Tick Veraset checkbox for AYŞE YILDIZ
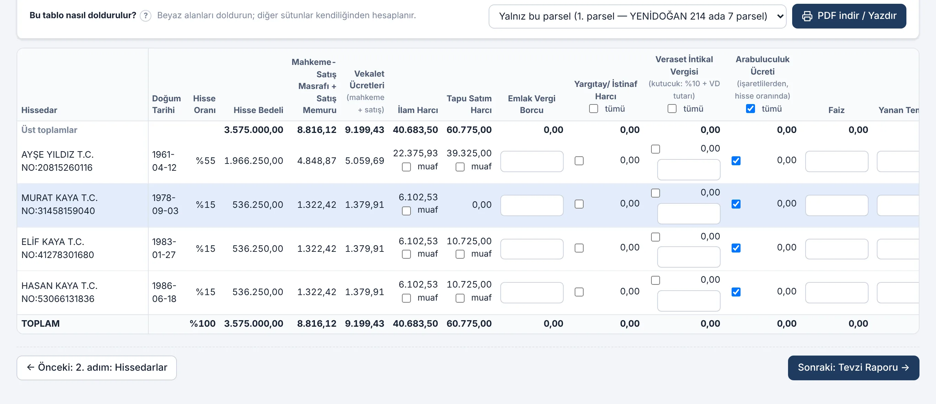 [655, 149]
